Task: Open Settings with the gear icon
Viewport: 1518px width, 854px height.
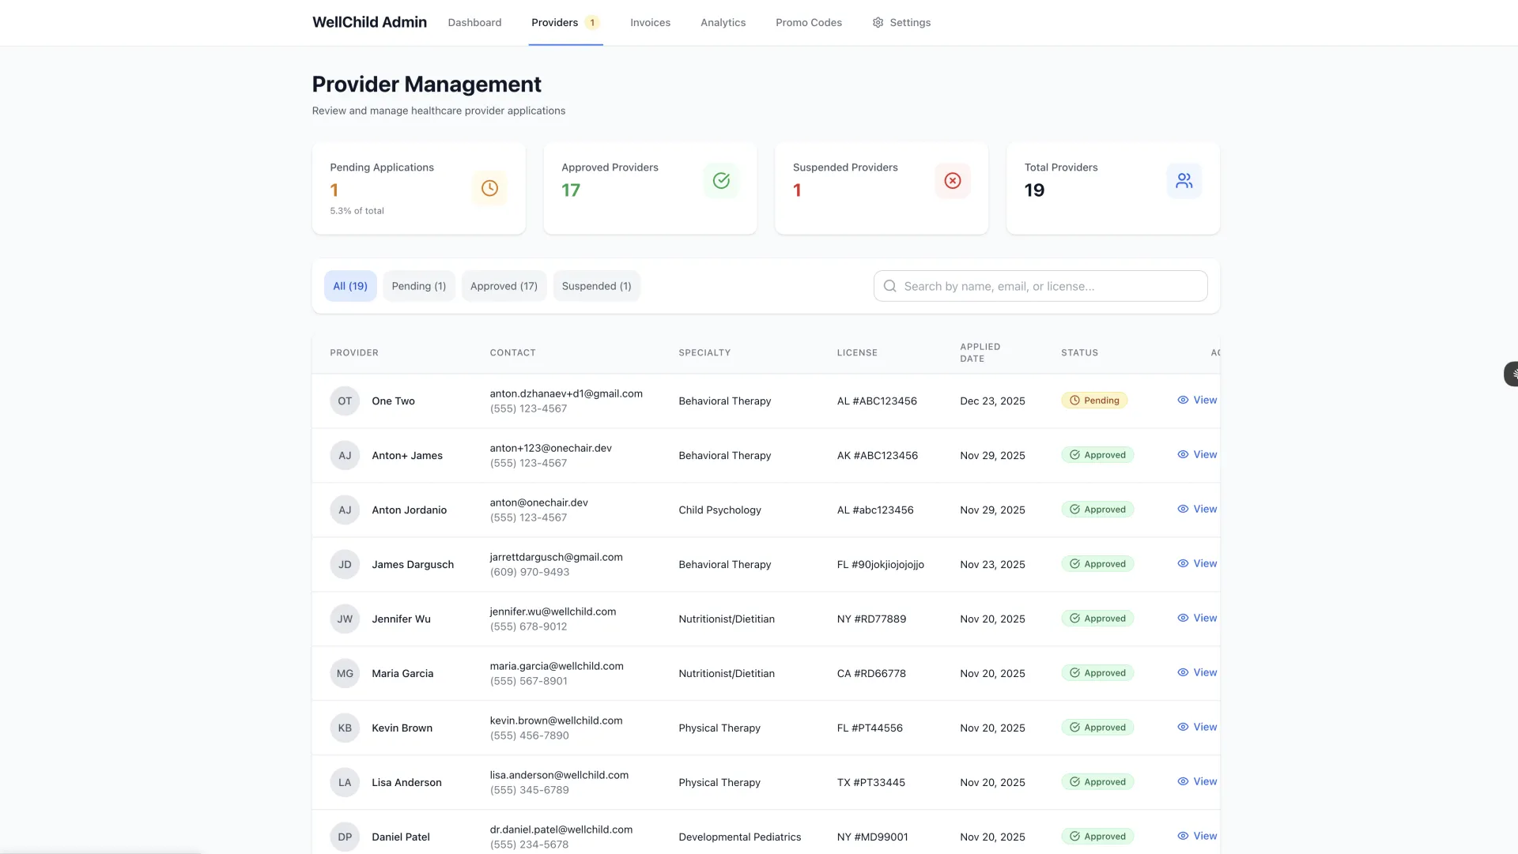Action: tap(878, 23)
